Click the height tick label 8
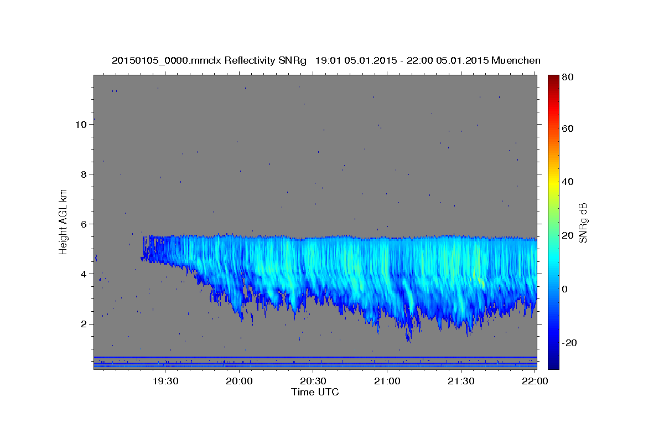The image size is (664, 443). click(x=83, y=174)
